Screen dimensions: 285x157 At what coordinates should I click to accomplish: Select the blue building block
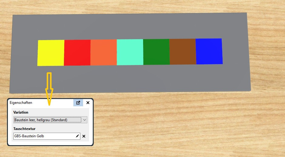(x=209, y=51)
